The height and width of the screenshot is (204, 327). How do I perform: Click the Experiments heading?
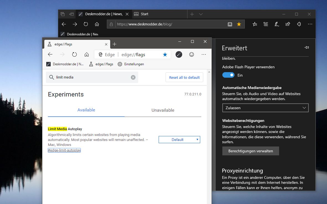[66, 95]
